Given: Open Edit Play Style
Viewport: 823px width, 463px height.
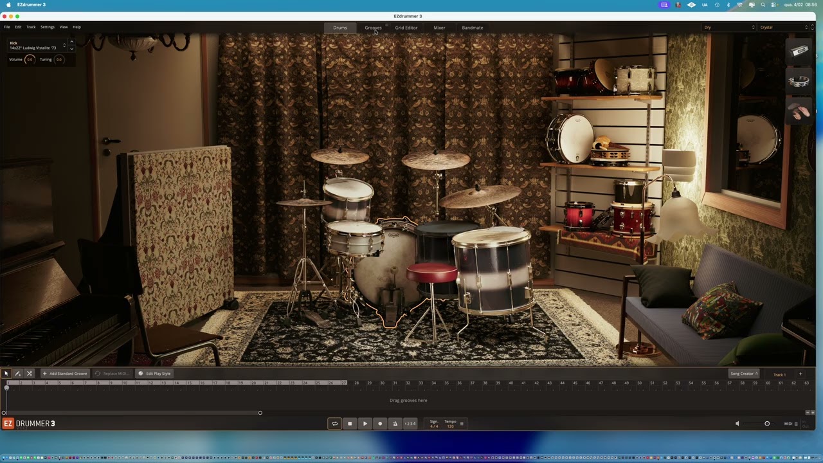Looking at the screenshot, I should 154,374.
